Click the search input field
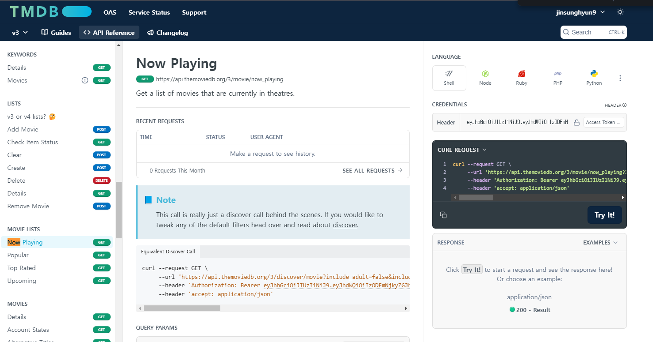This screenshot has width=653, height=342. [588, 32]
